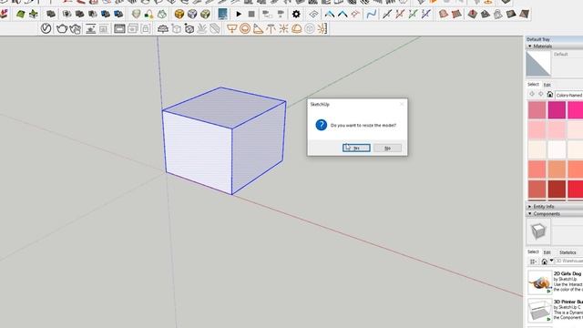
Task: Click the V-Ray dome light icon
Action: click(296, 28)
